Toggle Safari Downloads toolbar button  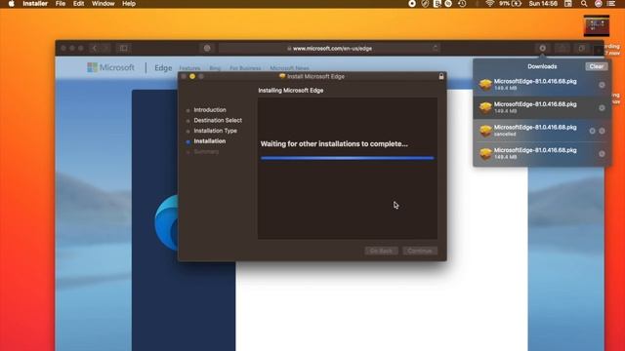pyautogui.click(x=543, y=48)
